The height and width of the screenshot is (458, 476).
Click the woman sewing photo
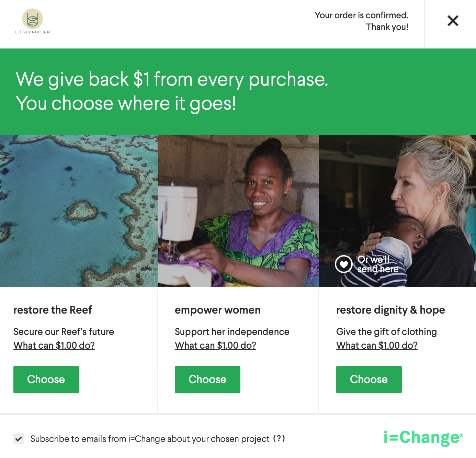(x=238, y=210)
